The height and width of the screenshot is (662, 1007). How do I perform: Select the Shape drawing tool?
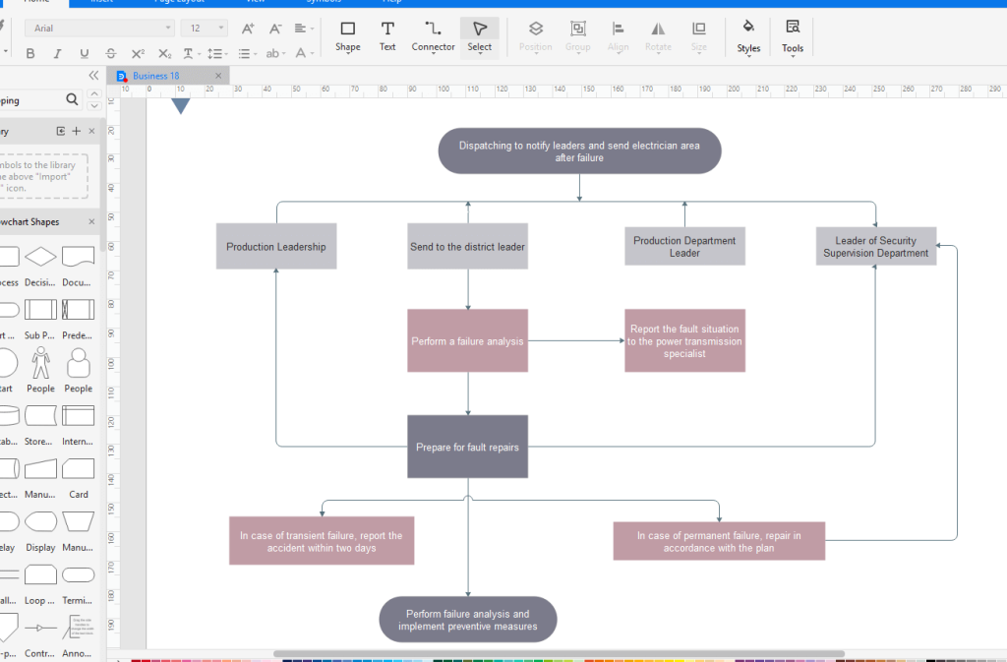[347, 35]
